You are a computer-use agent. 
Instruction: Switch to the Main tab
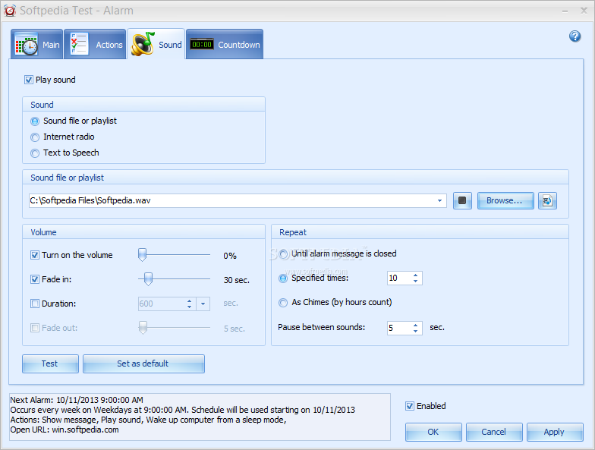[x=36, y=44]
